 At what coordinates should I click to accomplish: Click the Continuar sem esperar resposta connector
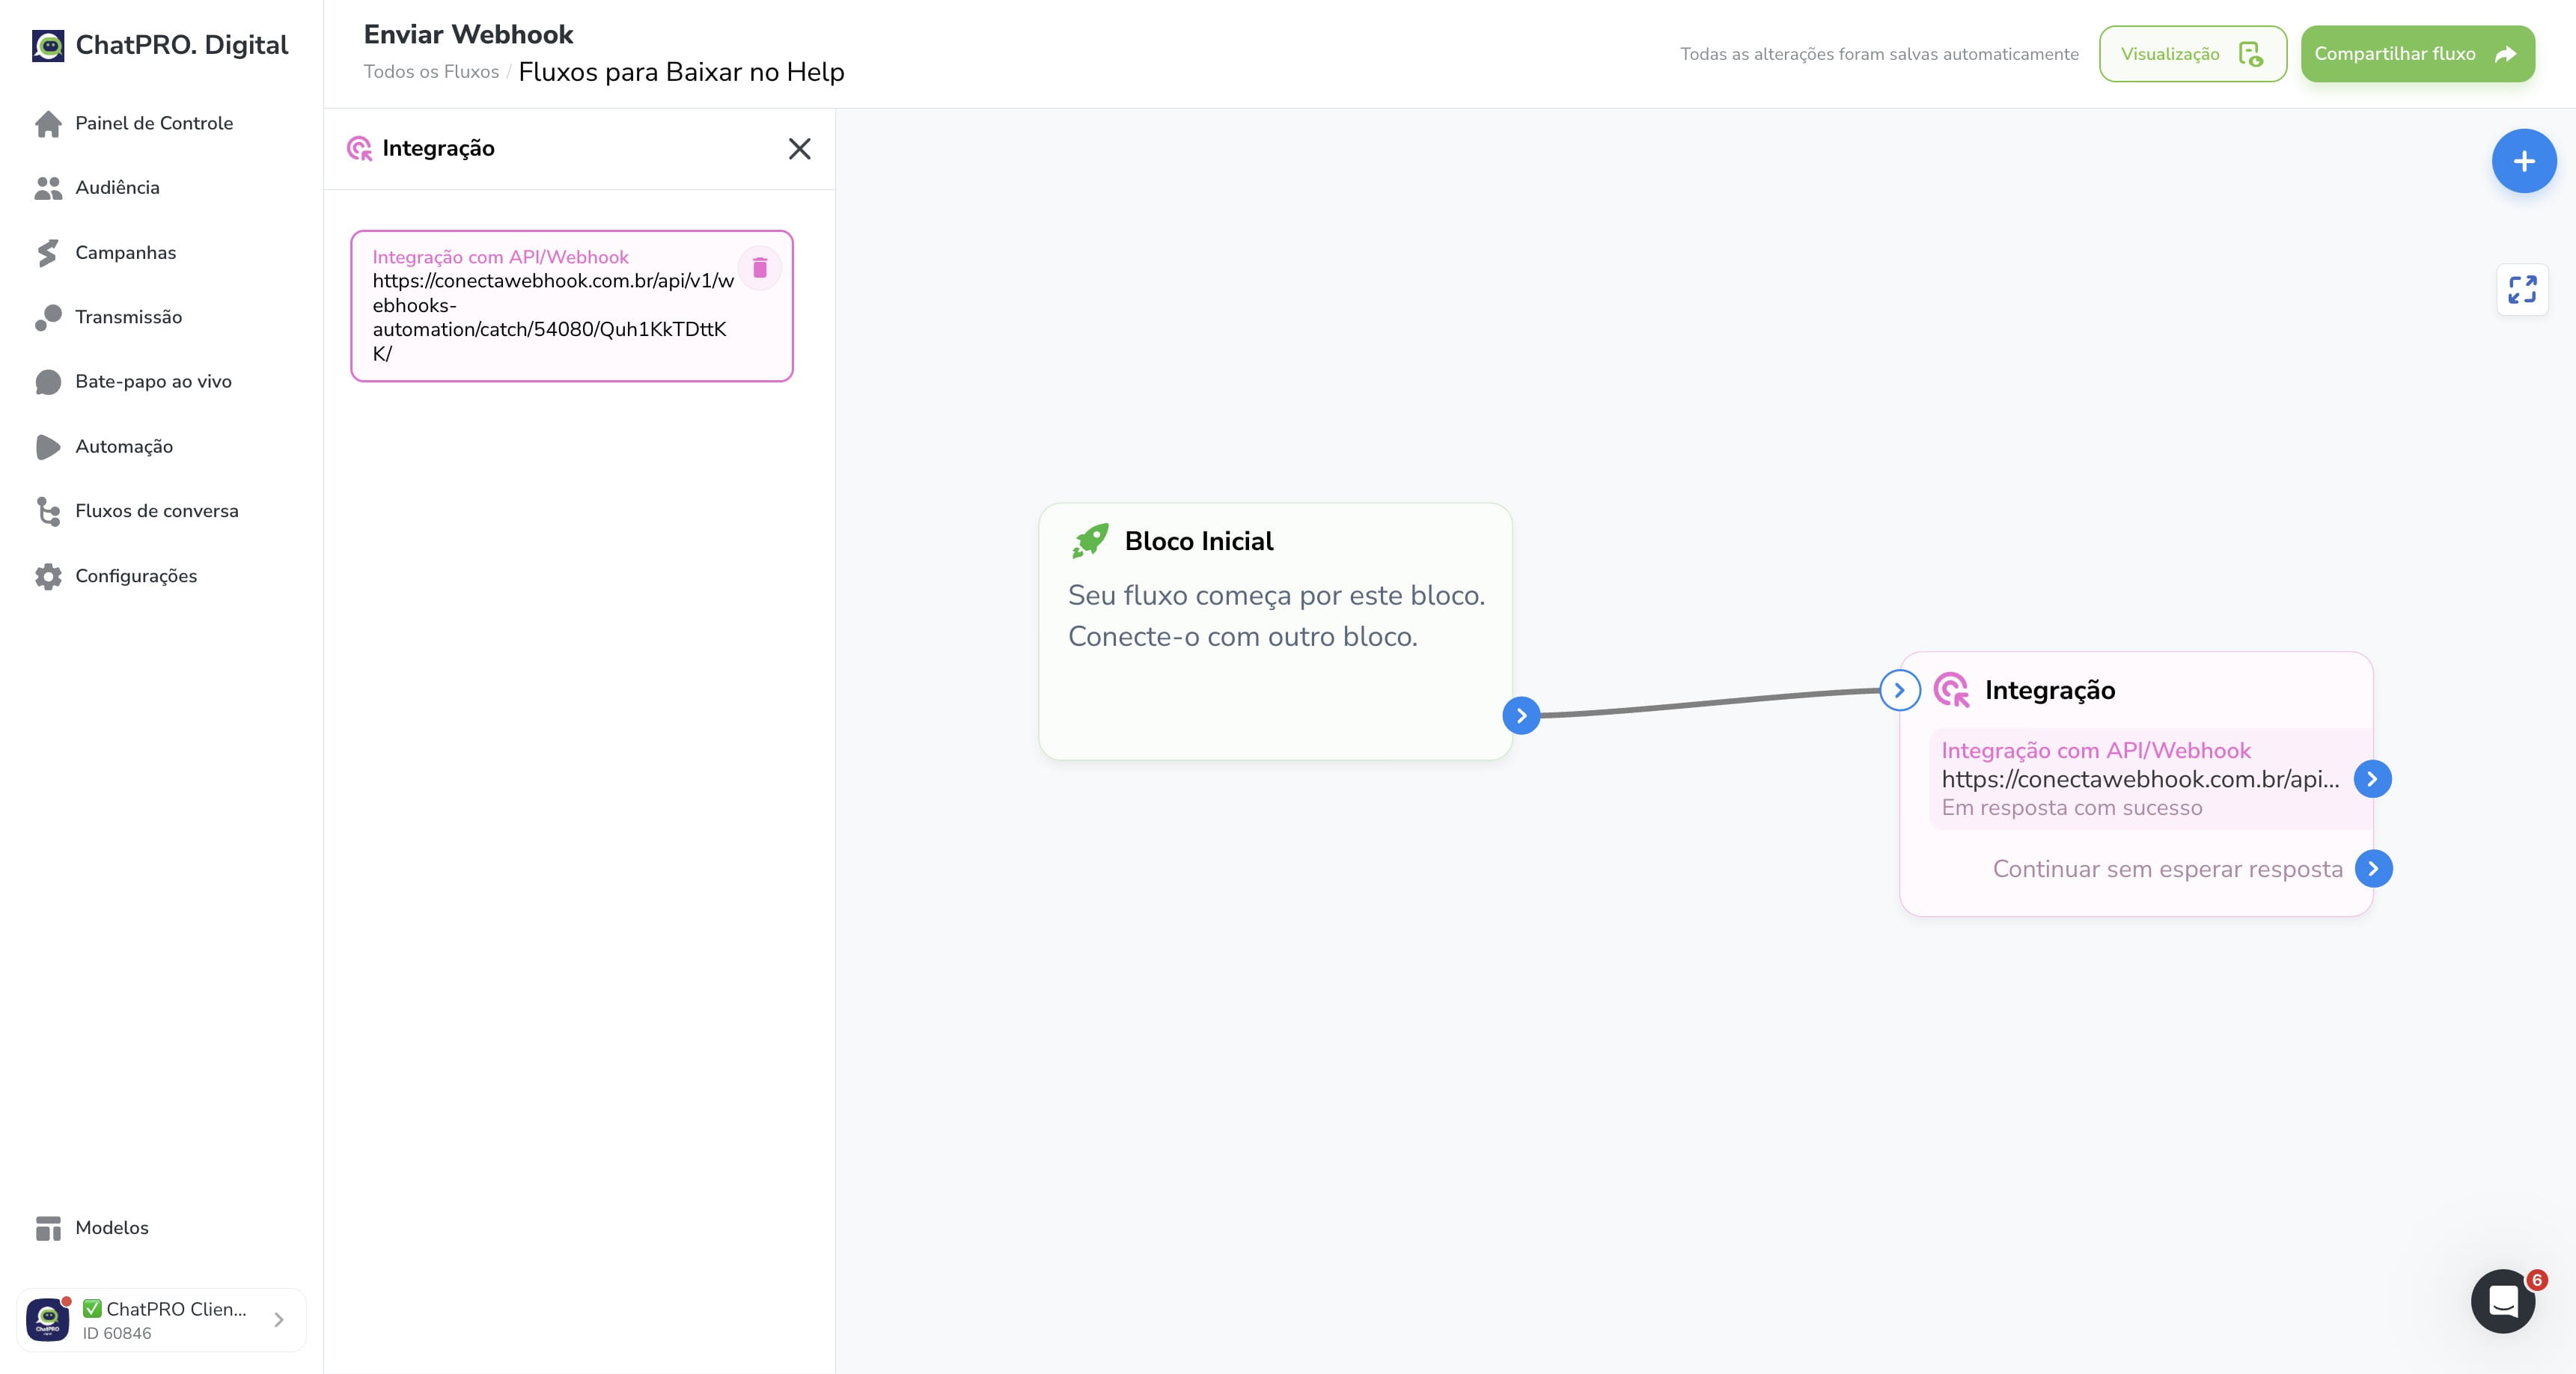click(x=2373, y=868)
